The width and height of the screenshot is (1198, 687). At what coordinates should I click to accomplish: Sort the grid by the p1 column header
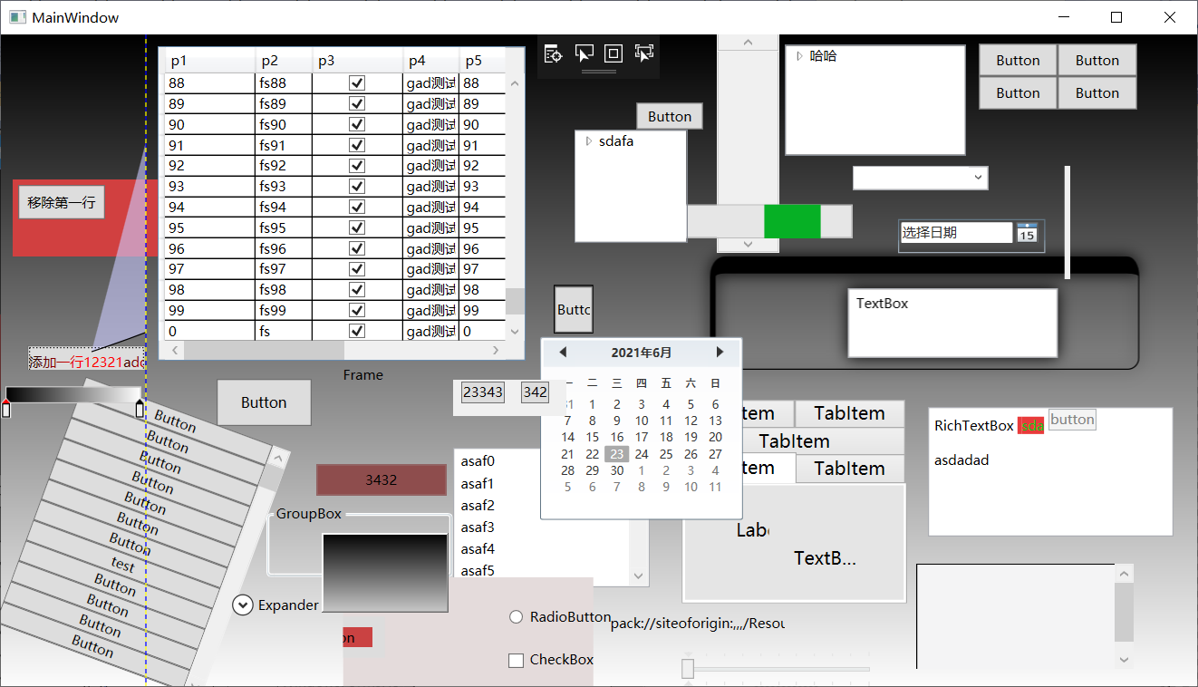point(209,61)
